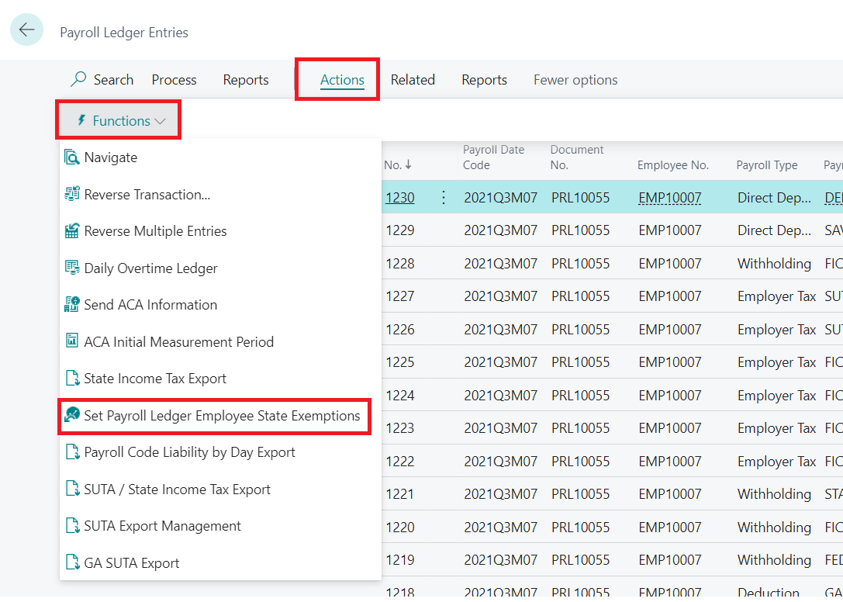The width and height of the screenshot is (843, 602).
Task: Click the lightning bolt icon on Functions
Action: coord(81,120)
